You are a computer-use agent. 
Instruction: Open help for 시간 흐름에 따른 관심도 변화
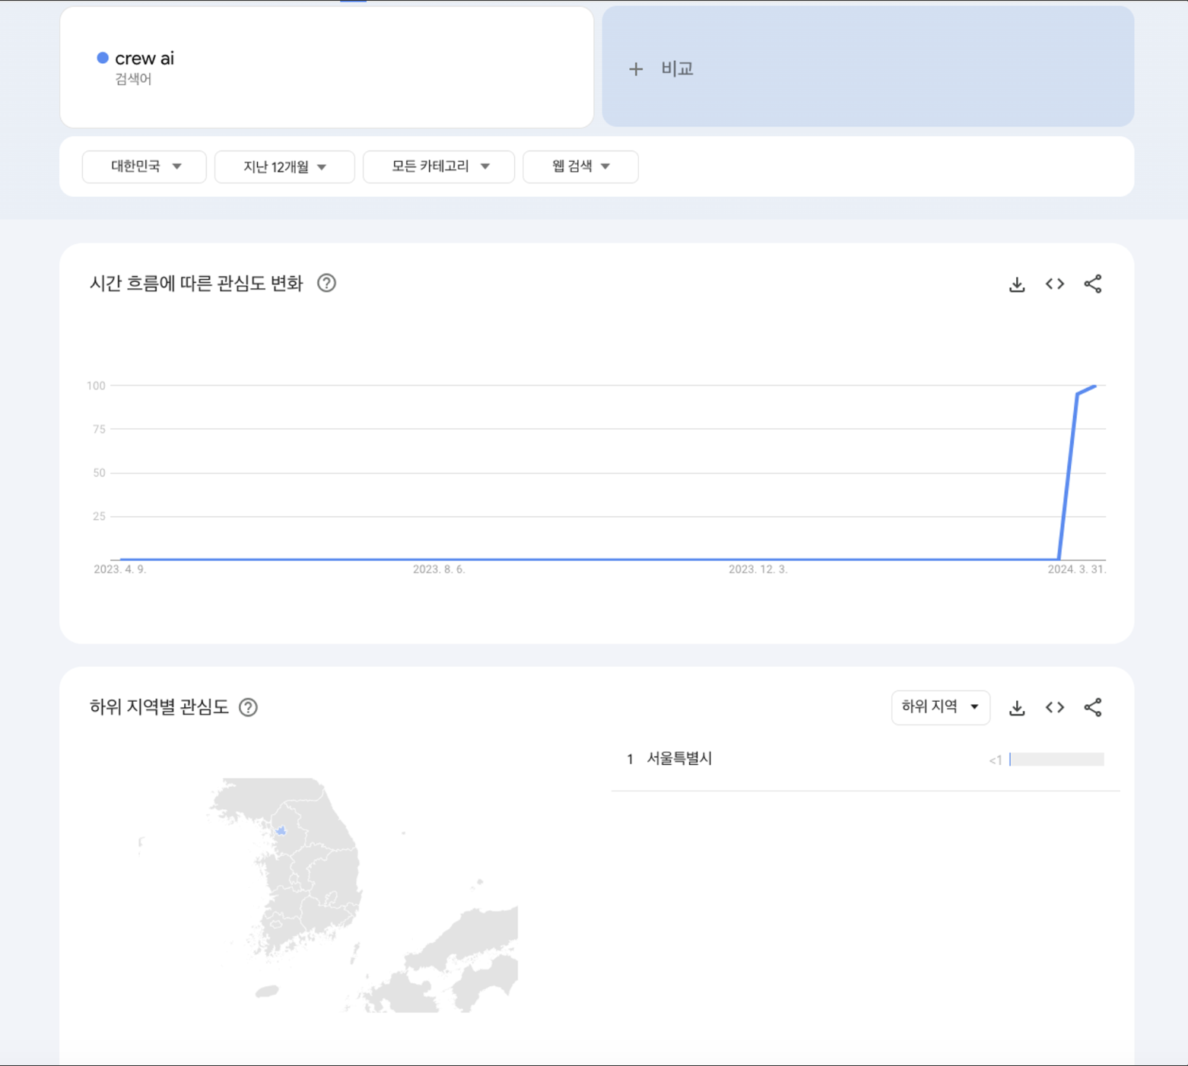coord(326,283)
